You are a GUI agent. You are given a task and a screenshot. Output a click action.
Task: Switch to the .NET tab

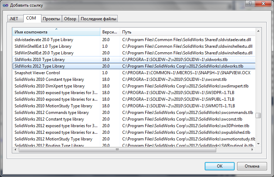[x=15, y=19]
